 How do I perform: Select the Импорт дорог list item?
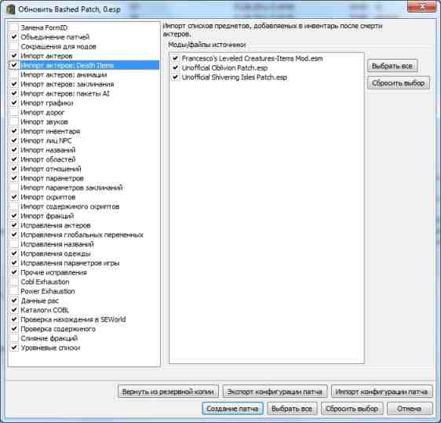42,112
